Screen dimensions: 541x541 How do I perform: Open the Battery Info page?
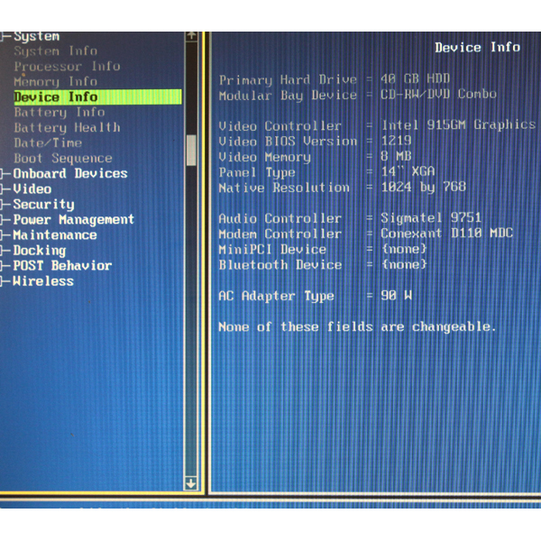[x=60, y=113]
